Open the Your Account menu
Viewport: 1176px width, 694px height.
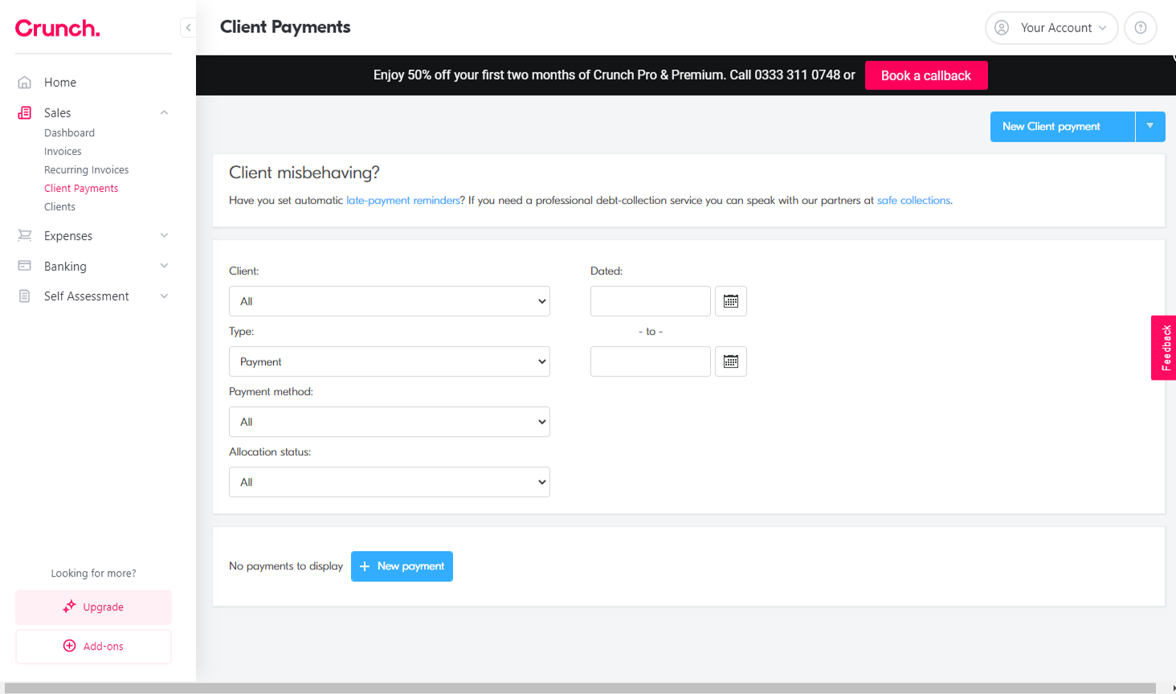pos(1051,27)
